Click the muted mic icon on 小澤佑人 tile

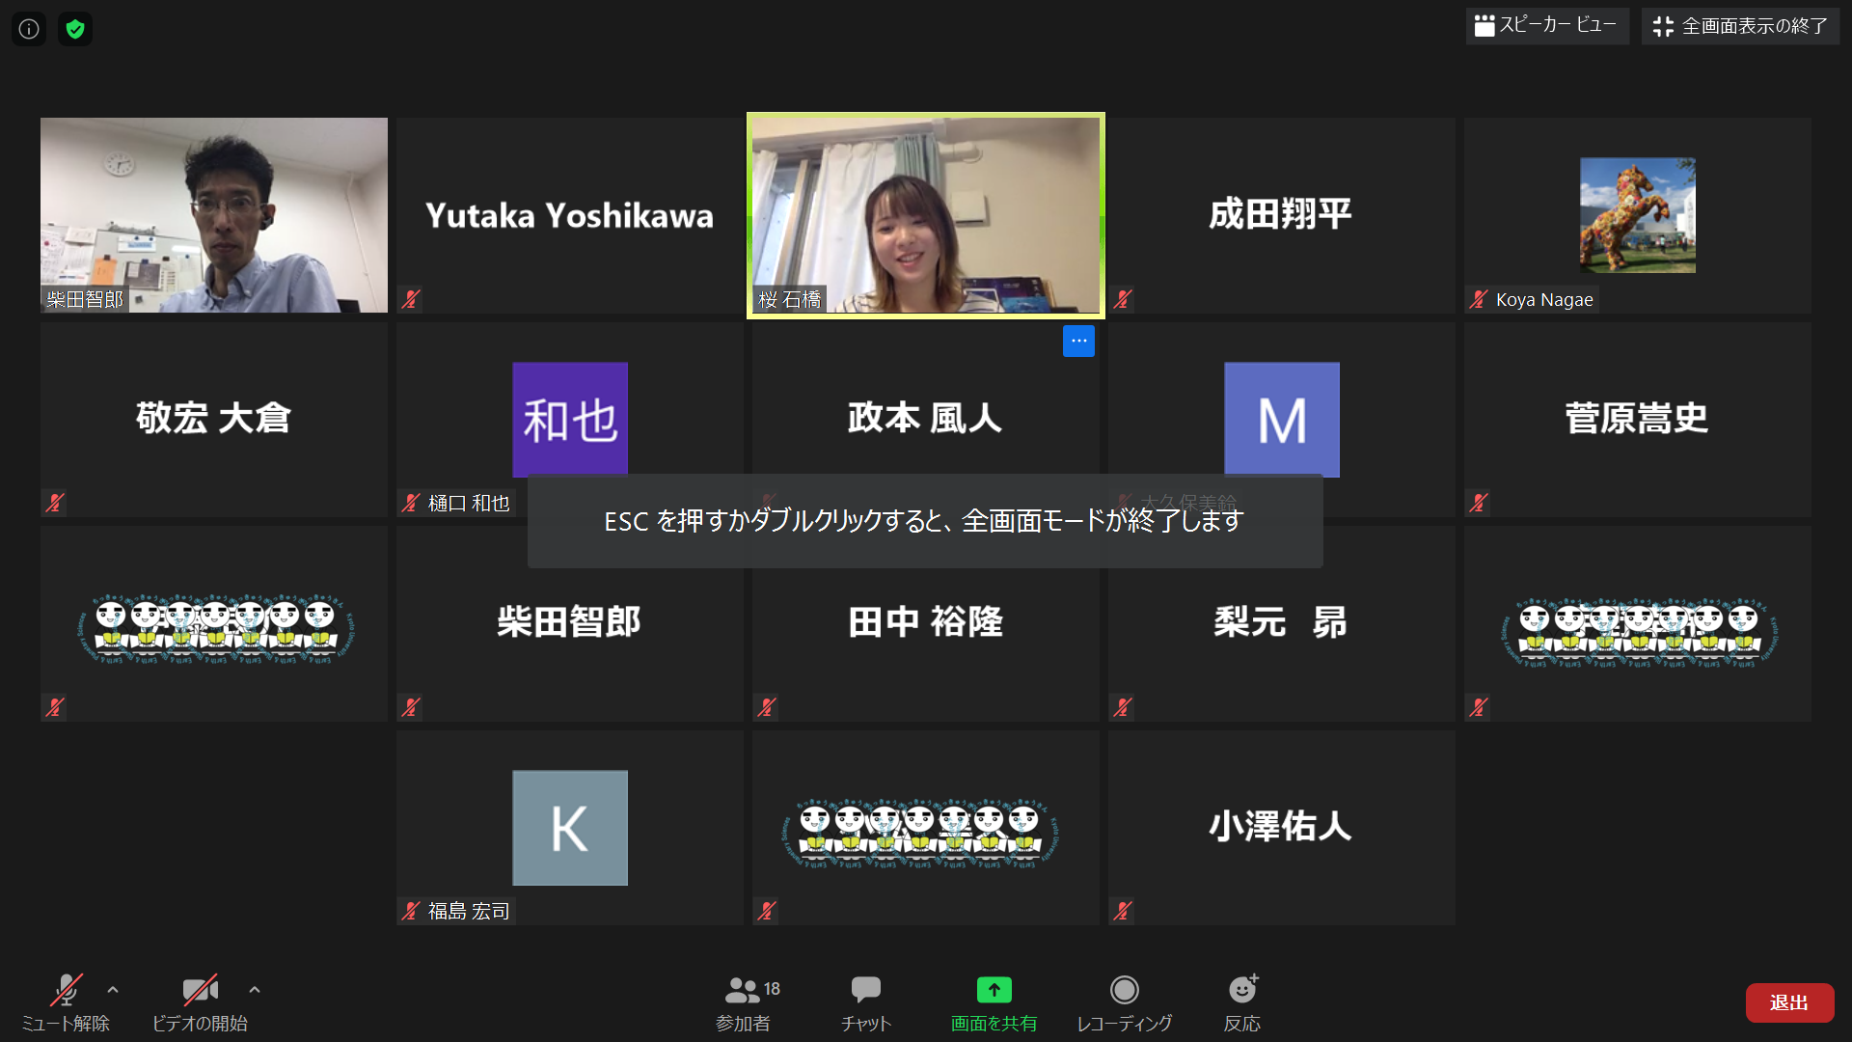pyautogui.click(x=1123, y=911)
